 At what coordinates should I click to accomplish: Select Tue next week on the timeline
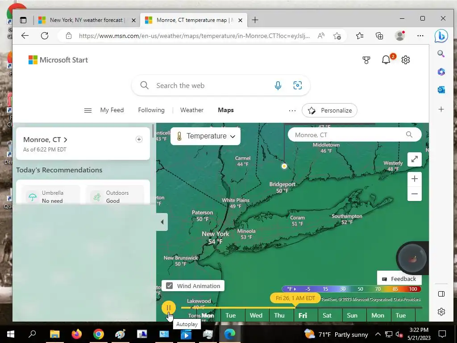click(x=401, y=315)
